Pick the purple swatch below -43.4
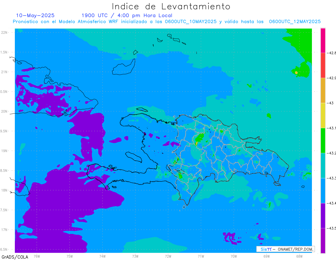This screenshot has height=260, width=336. pos(323,215)
